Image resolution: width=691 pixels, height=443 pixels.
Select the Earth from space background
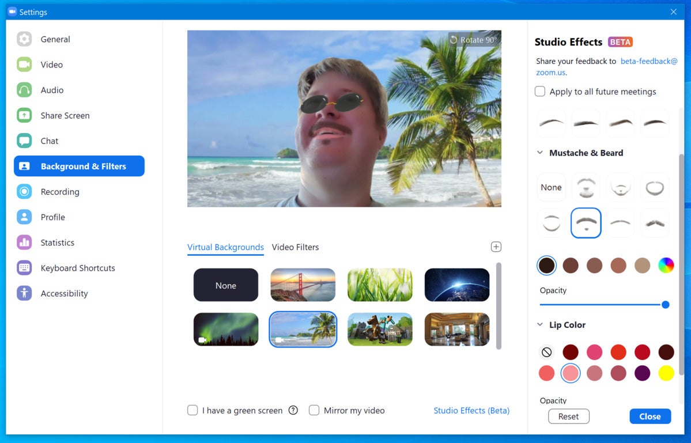coord(457,285)
